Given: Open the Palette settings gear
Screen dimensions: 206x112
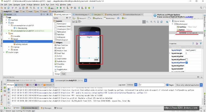Looking at the screenshot, I should tap(67, 18).
